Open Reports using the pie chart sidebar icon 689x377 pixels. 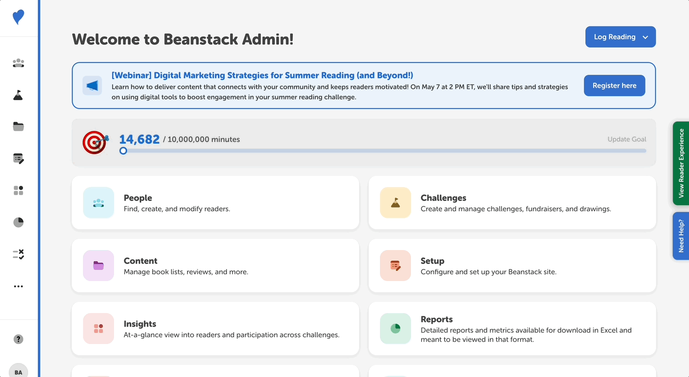pos(18,222)
